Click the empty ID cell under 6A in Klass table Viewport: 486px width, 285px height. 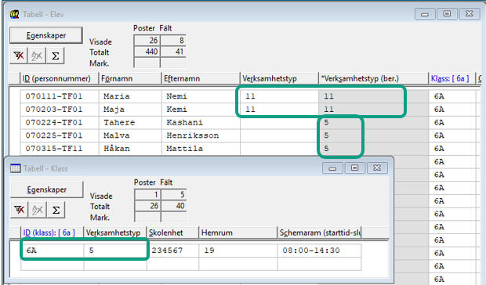click(53, 264)
